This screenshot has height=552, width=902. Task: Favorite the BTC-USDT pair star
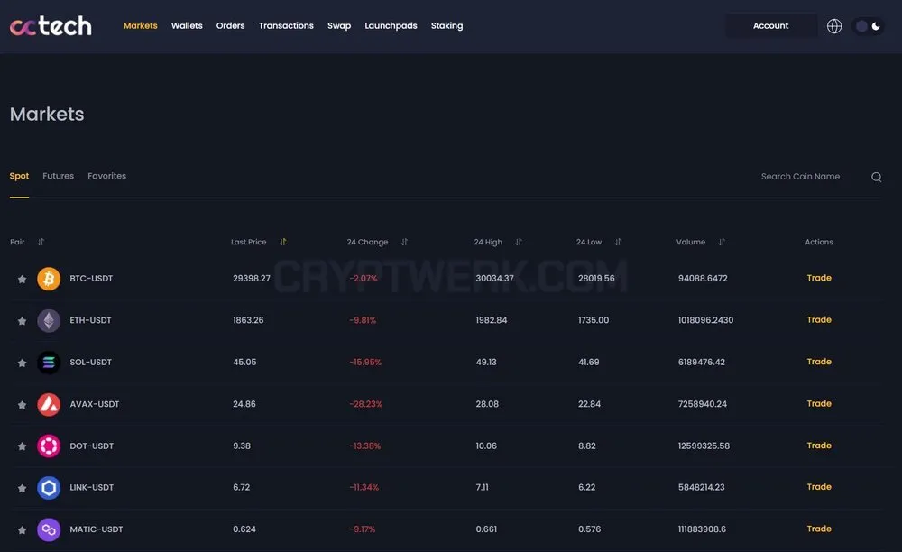22,279
